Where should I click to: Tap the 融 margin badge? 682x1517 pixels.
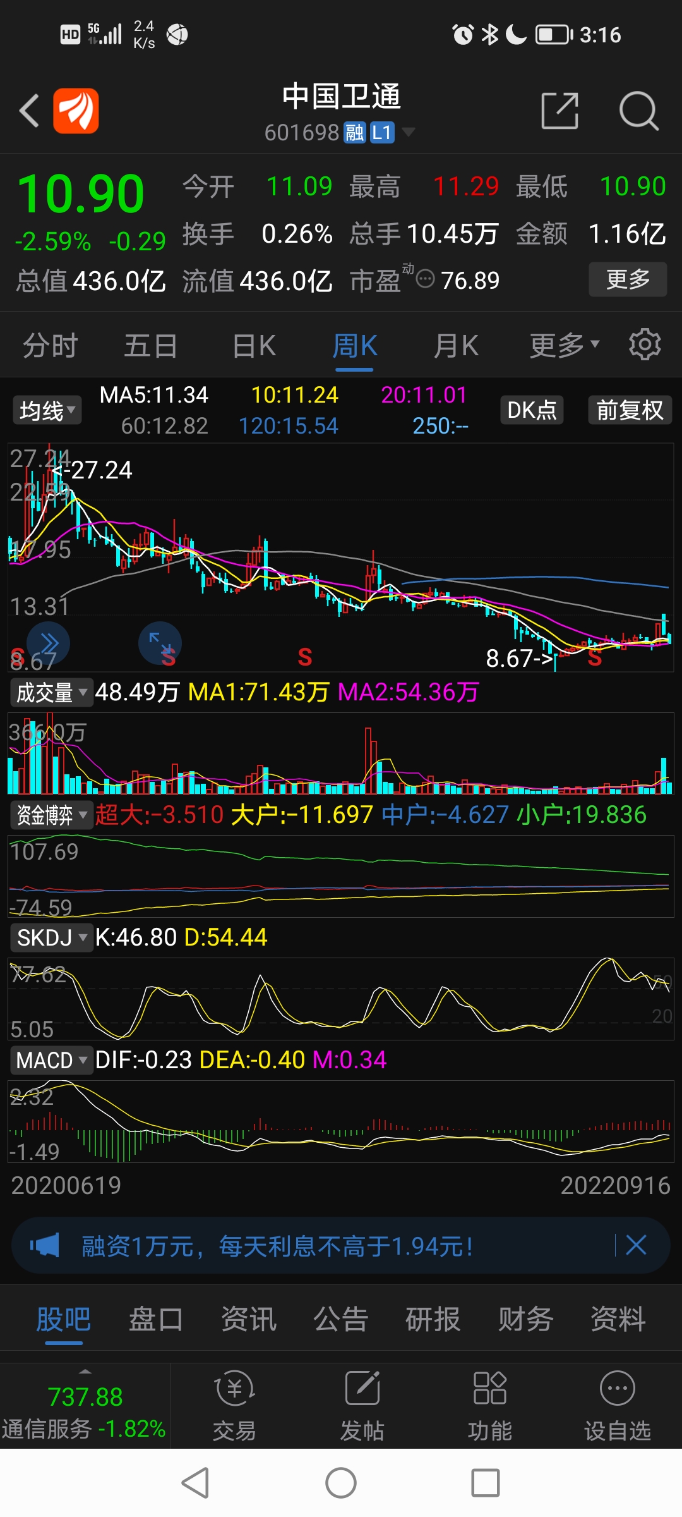[x=354, y=132]
